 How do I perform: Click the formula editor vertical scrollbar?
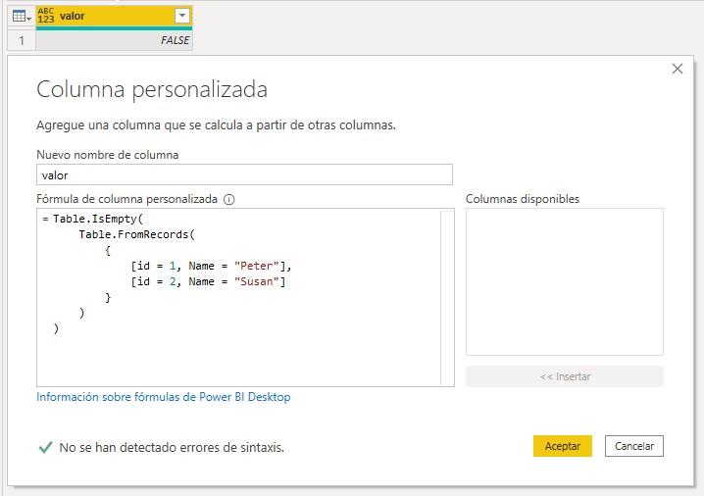[x=447, y=297]
